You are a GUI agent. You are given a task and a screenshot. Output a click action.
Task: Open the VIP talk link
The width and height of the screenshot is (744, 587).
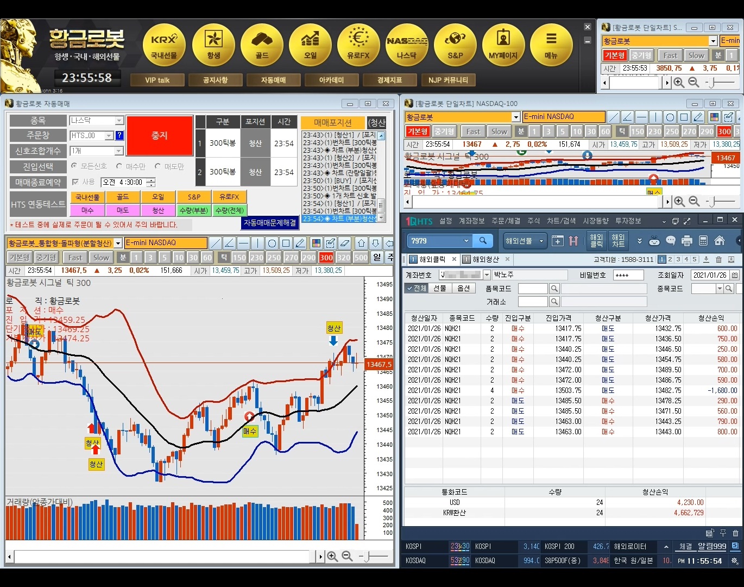click(157, 80)
